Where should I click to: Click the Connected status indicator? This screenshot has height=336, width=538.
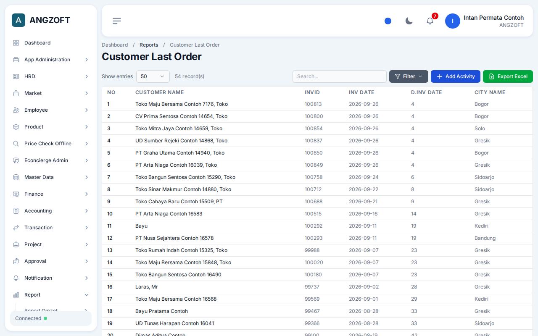pos(51,318)
